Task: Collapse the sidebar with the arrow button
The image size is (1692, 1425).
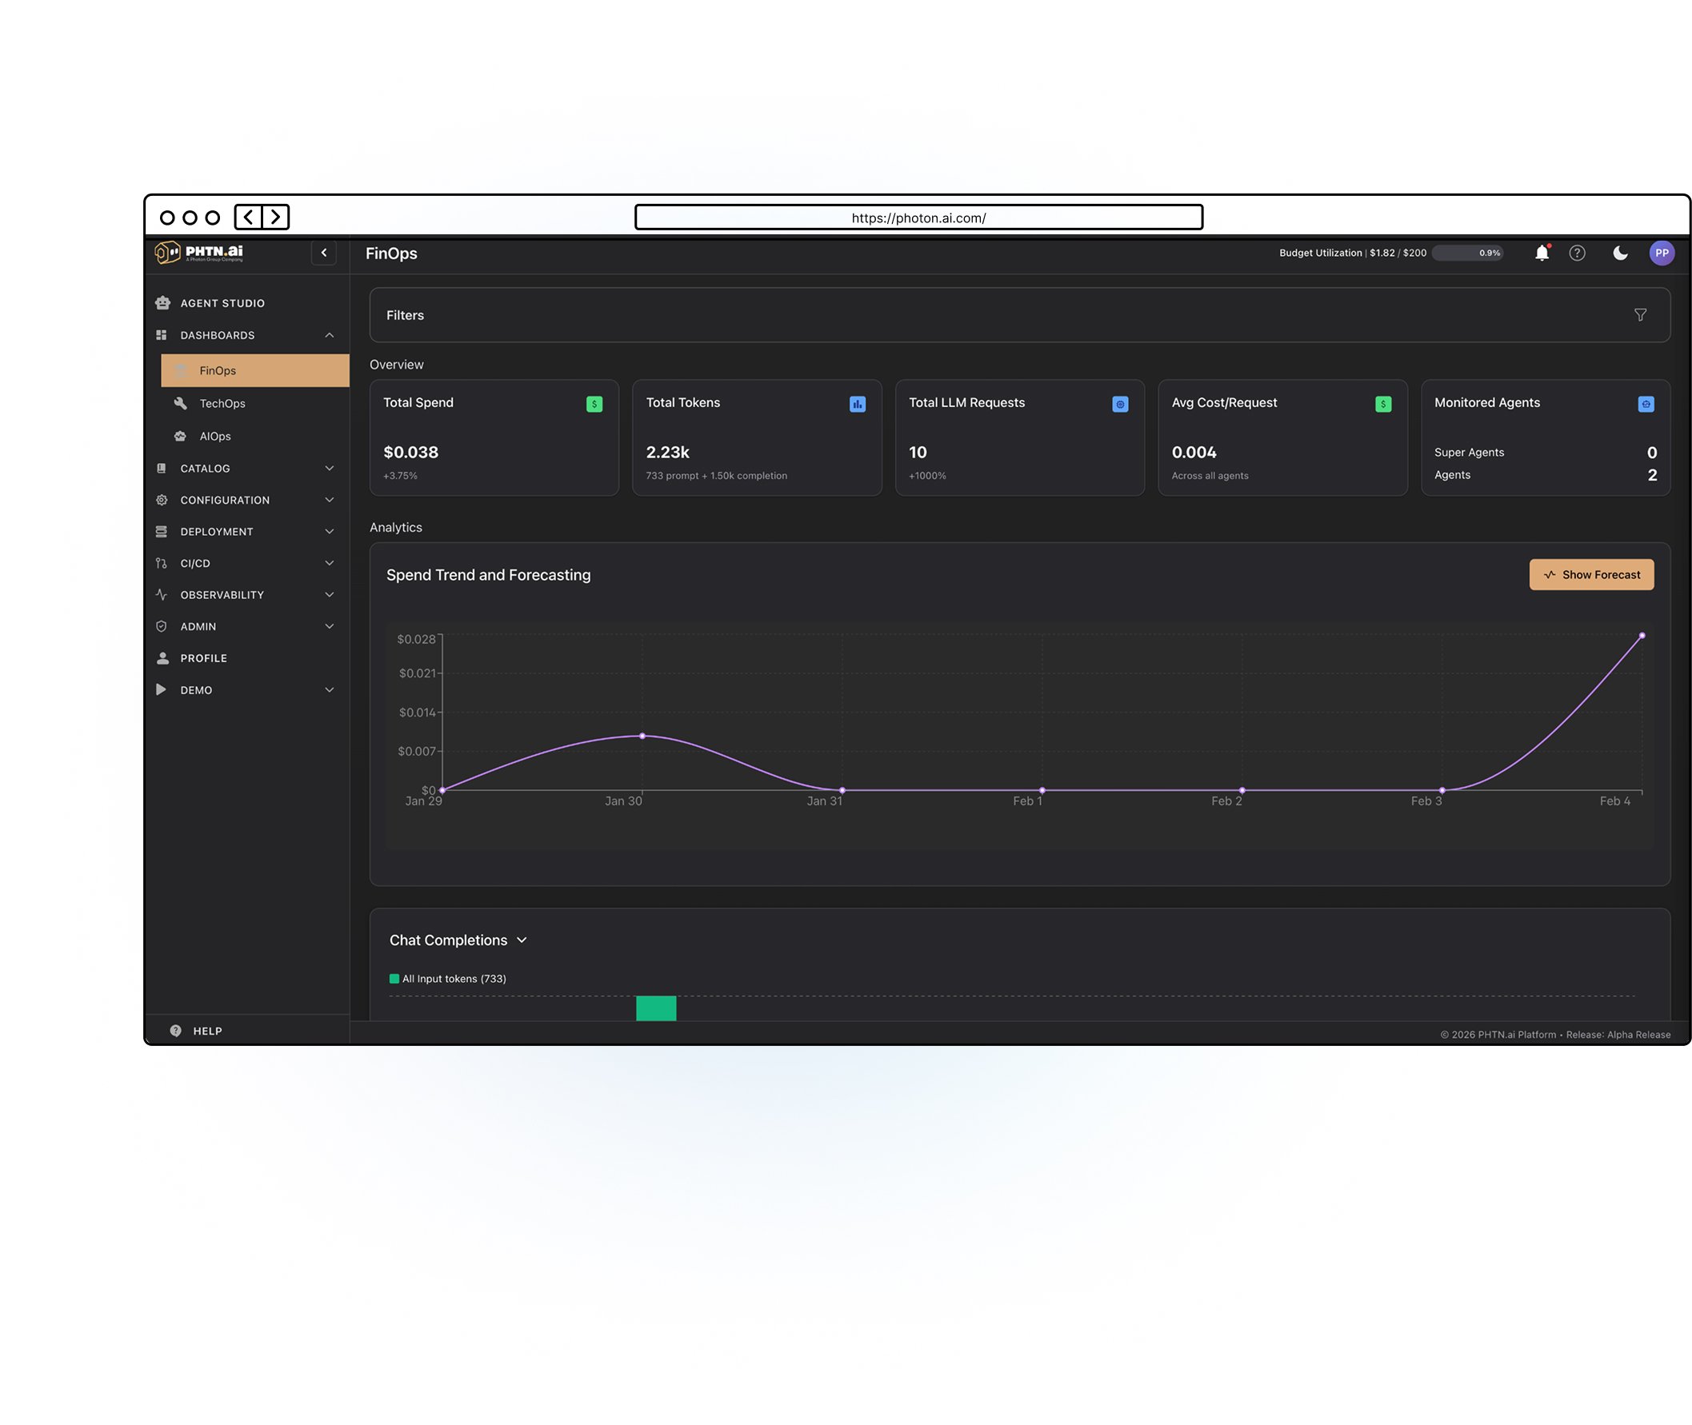Action: [x=323, y=253]
